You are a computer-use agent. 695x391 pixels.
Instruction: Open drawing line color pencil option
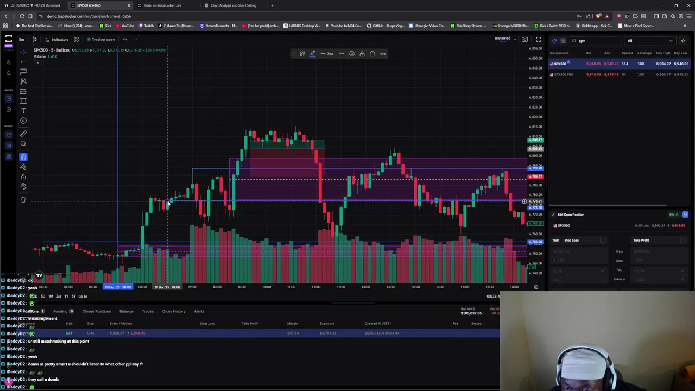[313, 54]
